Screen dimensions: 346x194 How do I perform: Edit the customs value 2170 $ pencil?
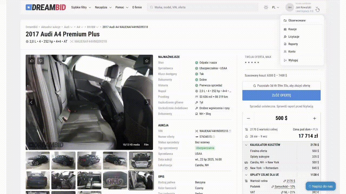[x=285, y=181]
